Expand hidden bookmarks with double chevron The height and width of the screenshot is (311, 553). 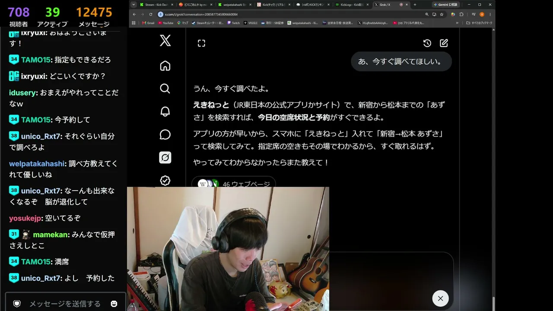457,23
